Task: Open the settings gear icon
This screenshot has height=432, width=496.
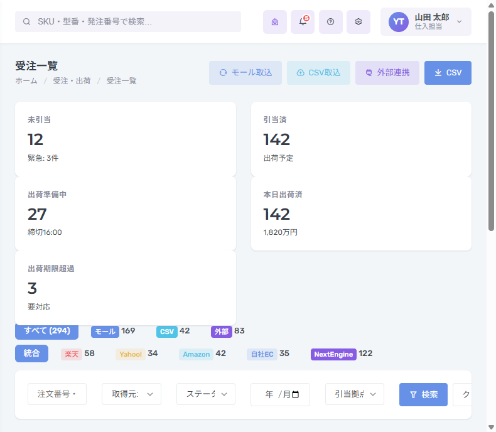Action: (359, 22)
